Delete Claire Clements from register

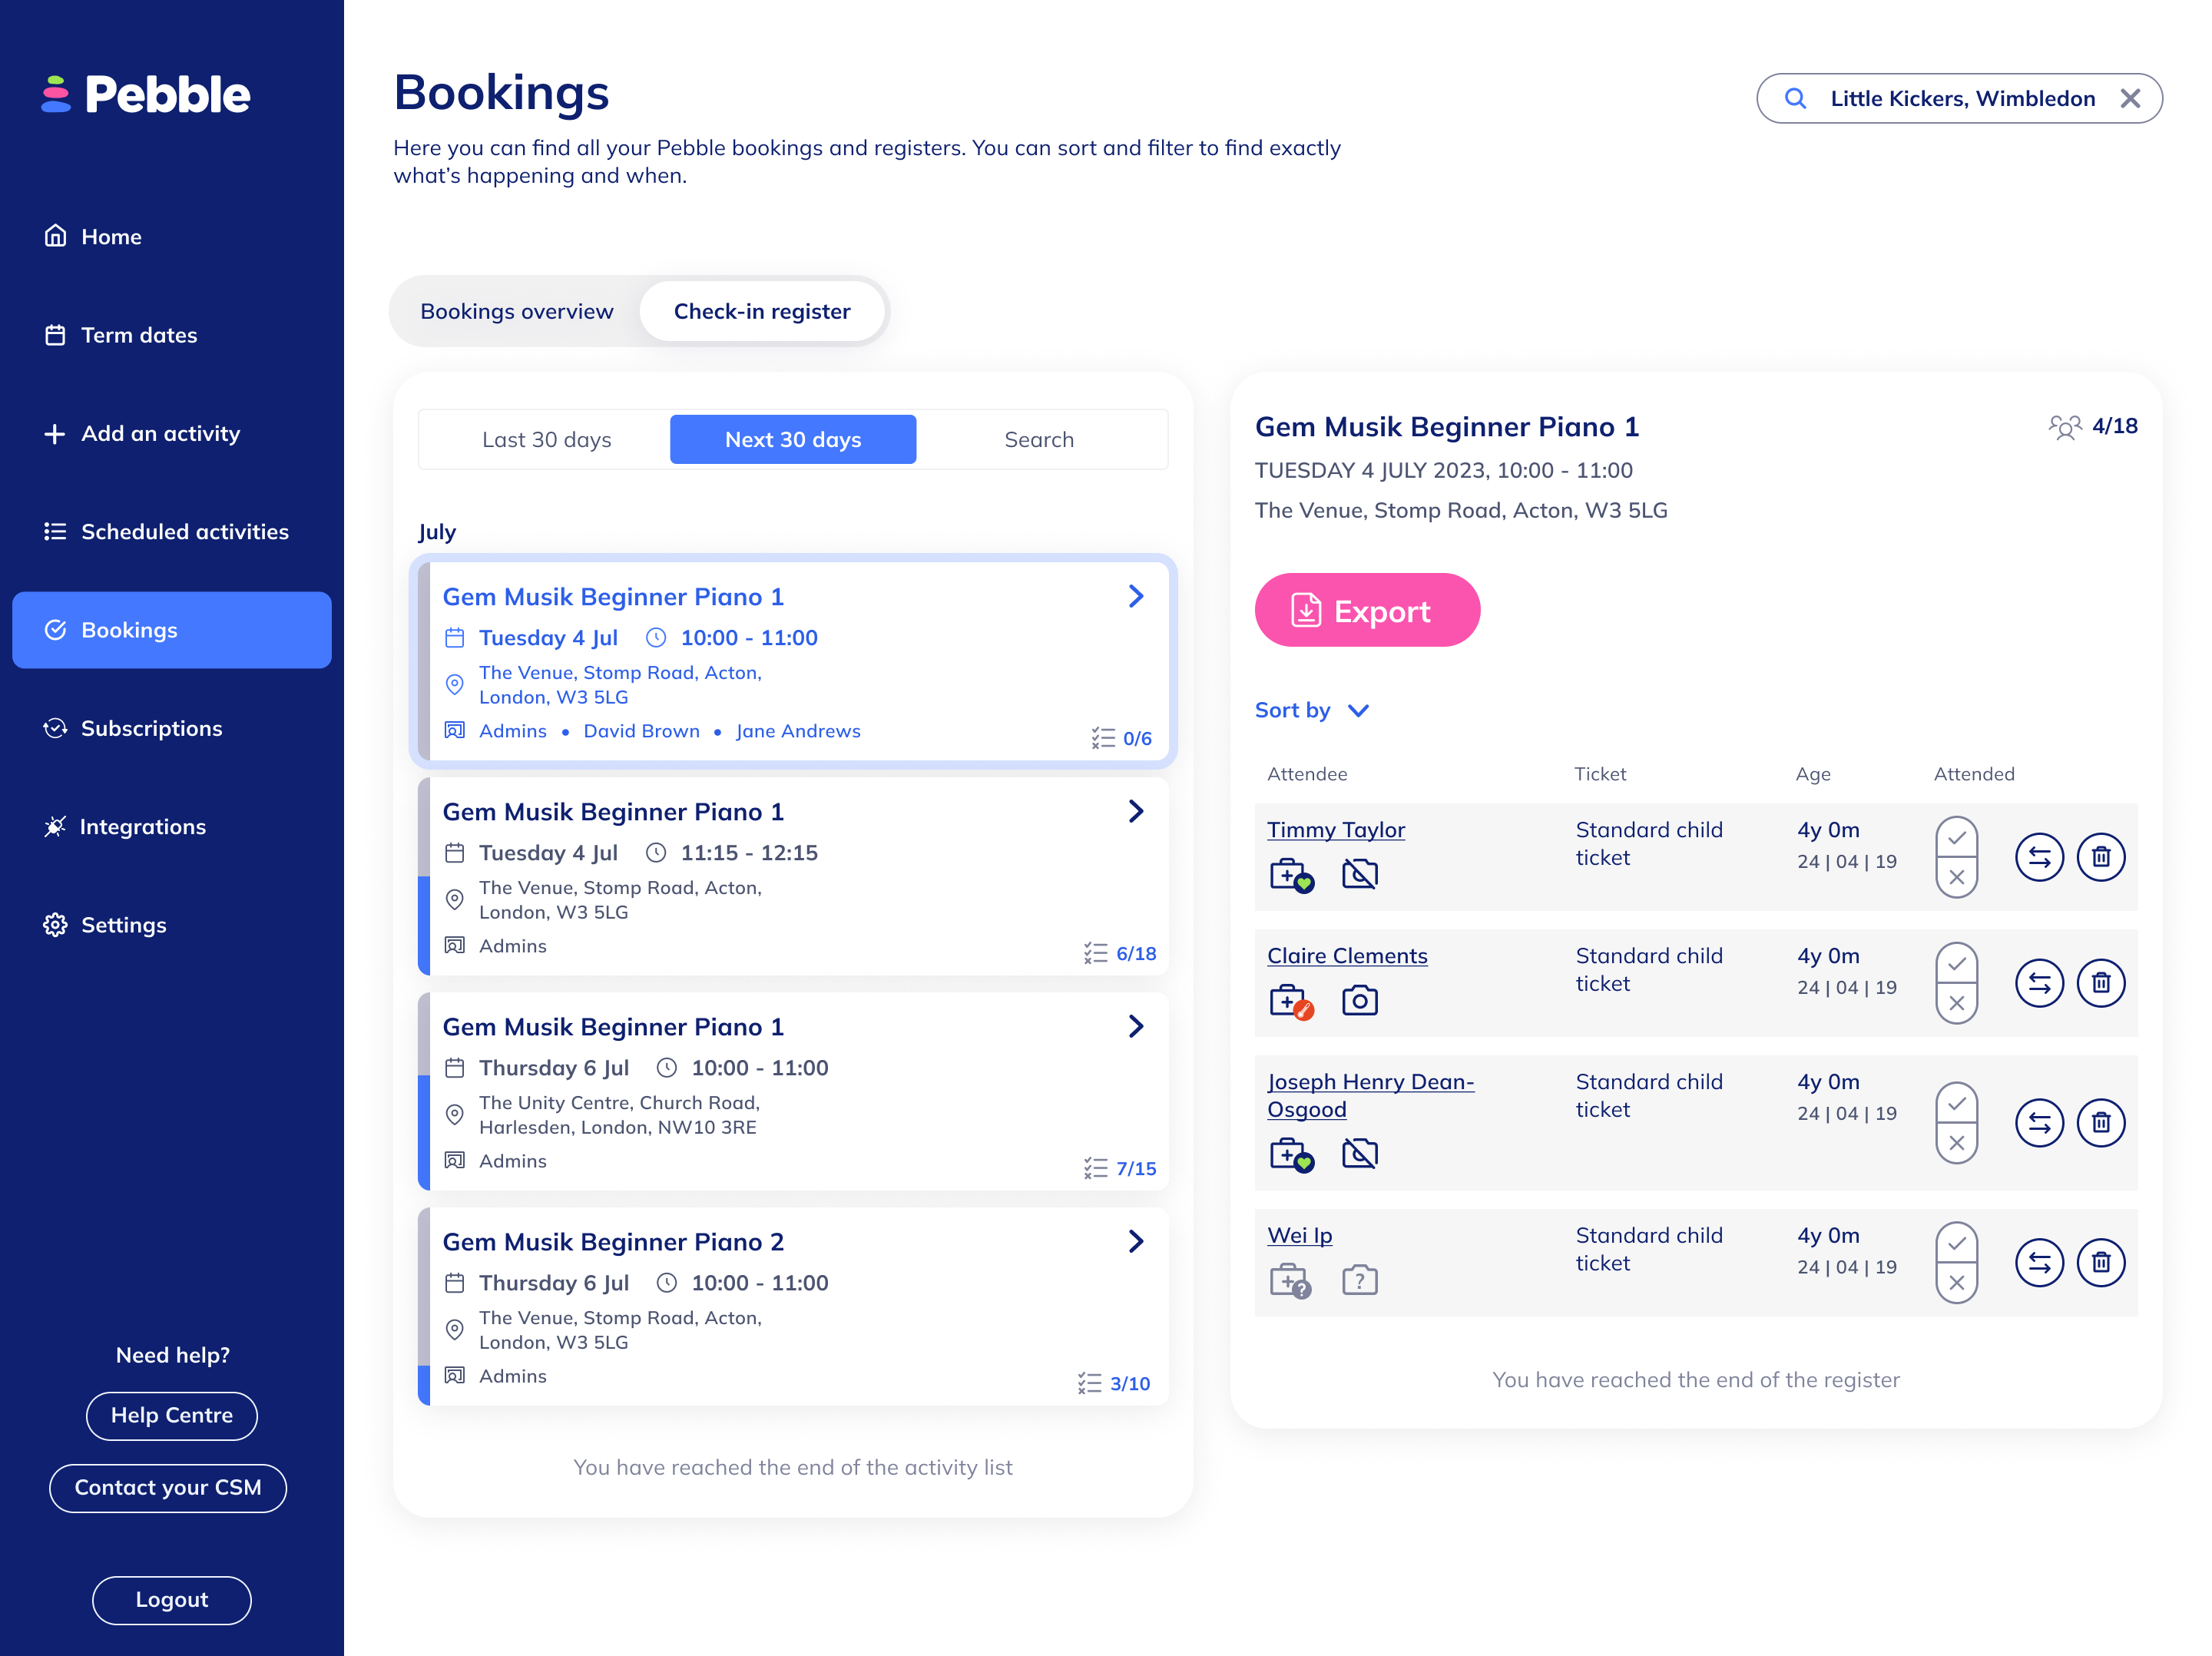pos(2100,983)
